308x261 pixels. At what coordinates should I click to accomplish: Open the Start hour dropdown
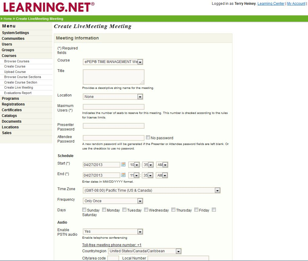pyautogui.click(x=134, y=165)
